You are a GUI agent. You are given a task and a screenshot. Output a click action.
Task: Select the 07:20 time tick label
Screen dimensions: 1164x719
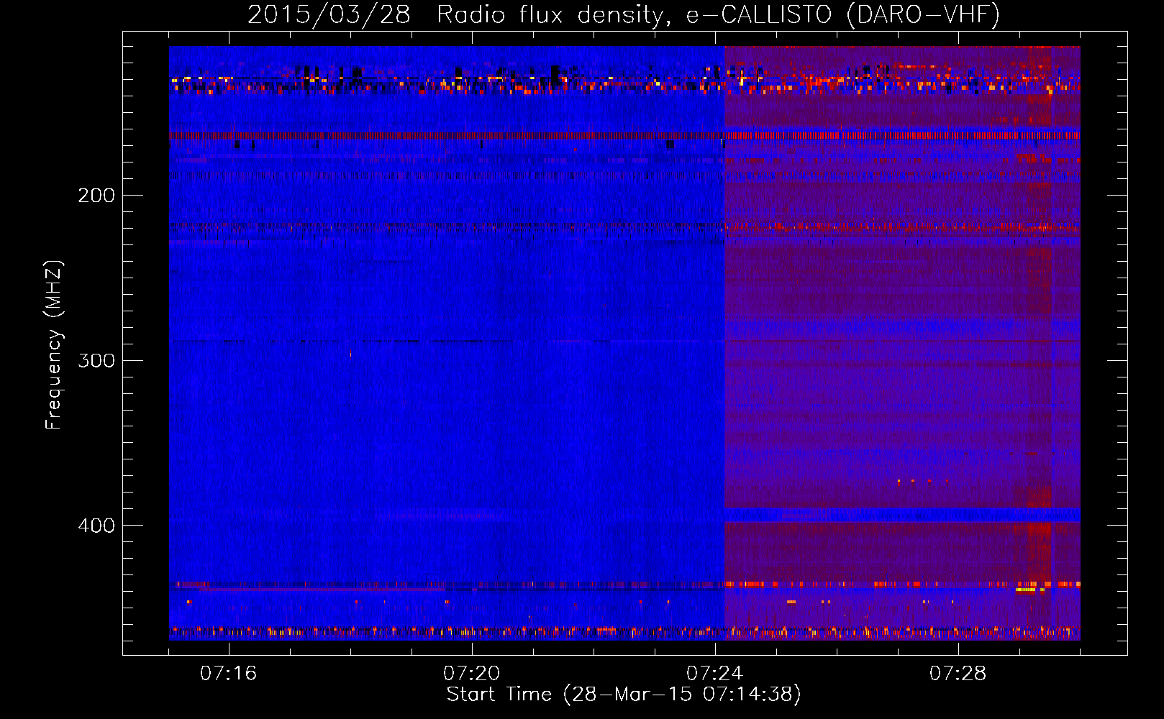472,674
